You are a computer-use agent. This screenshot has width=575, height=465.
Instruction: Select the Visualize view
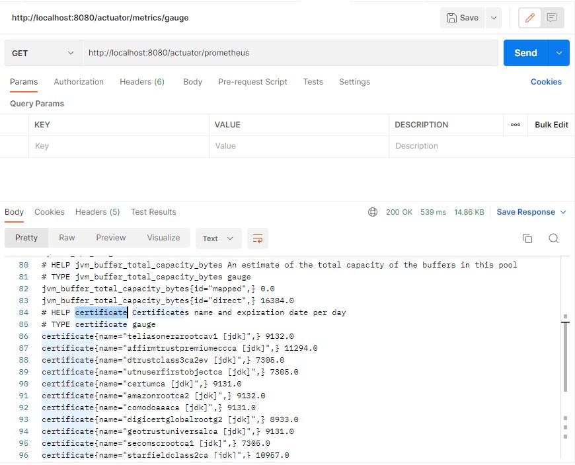tap(163, 238)
